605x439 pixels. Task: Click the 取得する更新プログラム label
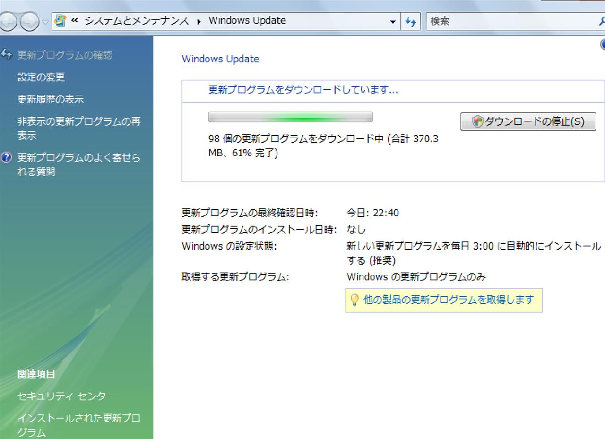(235, 277)
